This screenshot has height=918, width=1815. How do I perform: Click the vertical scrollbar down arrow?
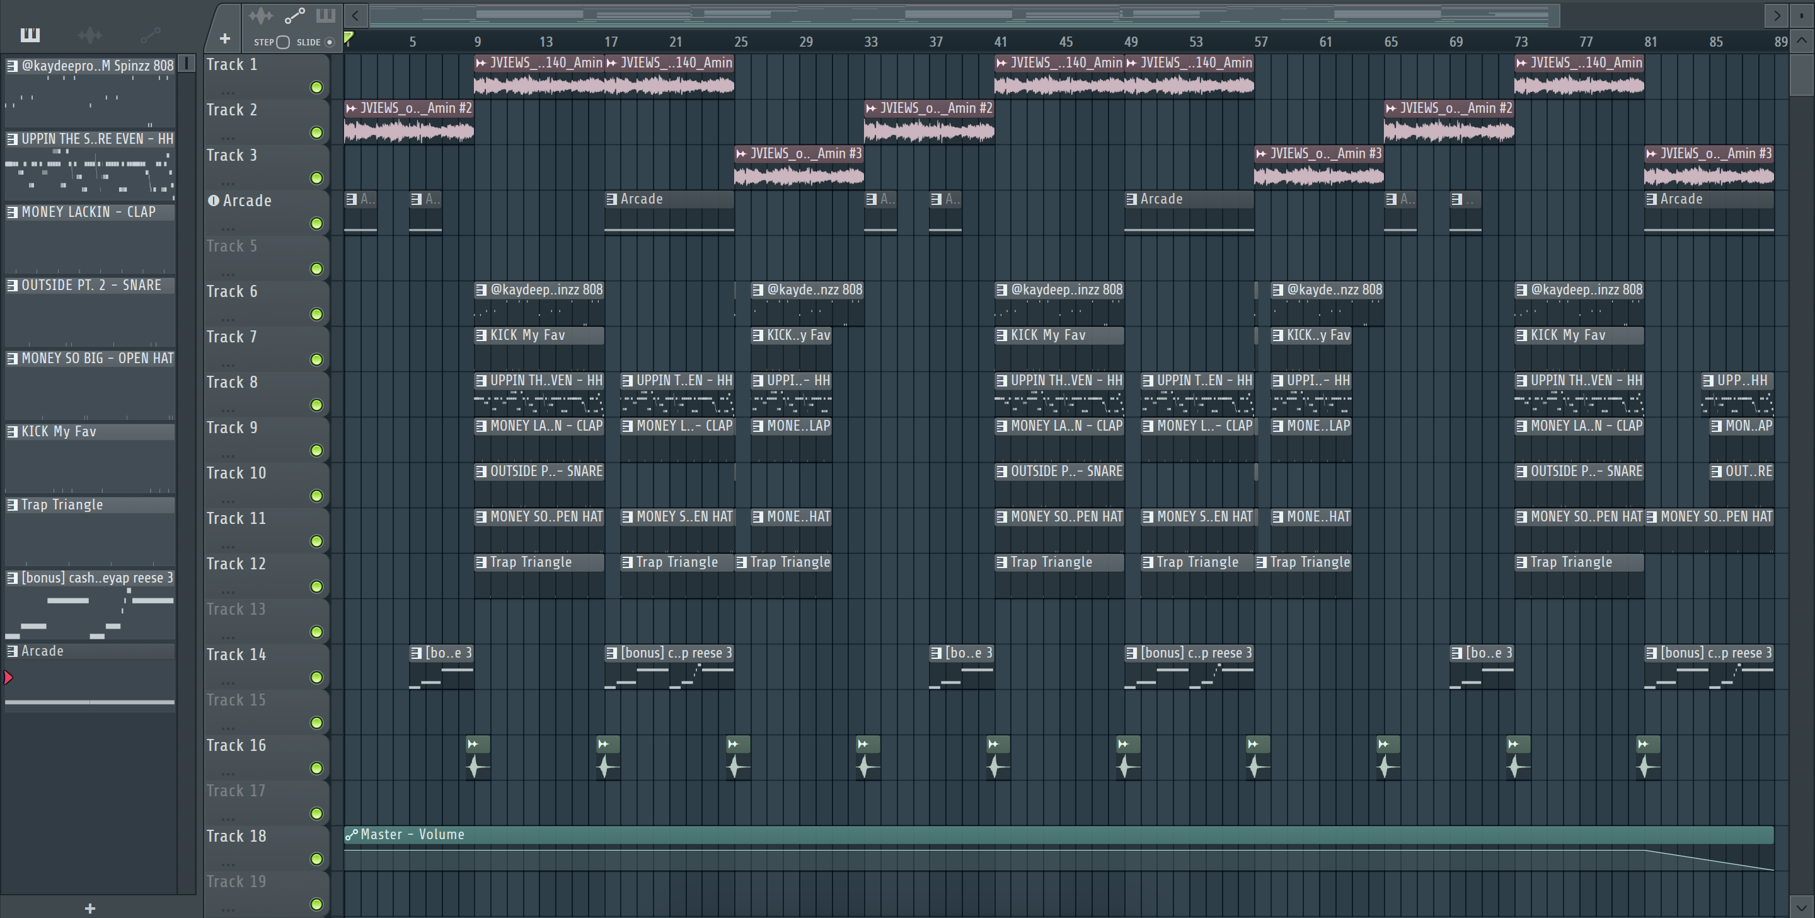click(1802, 907)
